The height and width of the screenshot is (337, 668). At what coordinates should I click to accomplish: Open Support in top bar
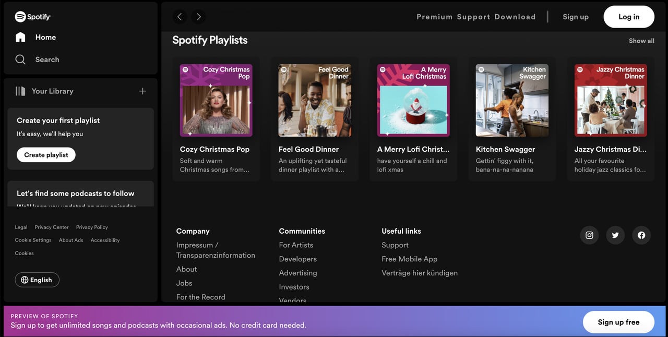click(x=473, y=17)
